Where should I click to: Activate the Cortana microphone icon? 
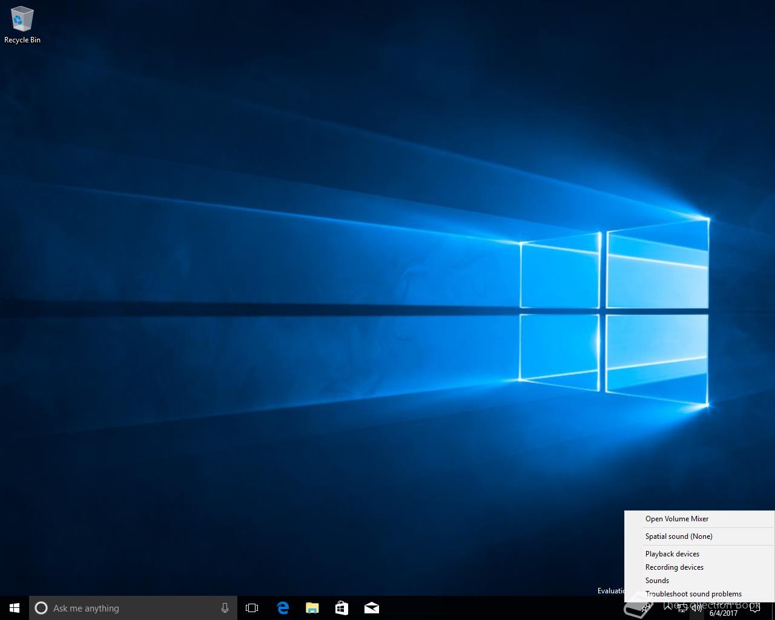click(x=225, y=608)
